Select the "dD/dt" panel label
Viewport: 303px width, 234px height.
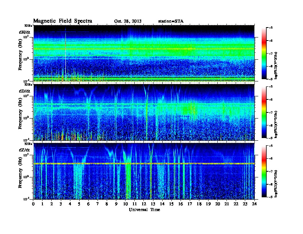click(x=24, y=91)
